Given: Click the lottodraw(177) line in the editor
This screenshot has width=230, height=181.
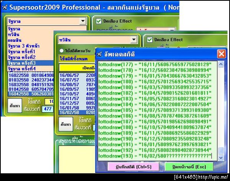Looking at the screenshot, I should point(155,65).
